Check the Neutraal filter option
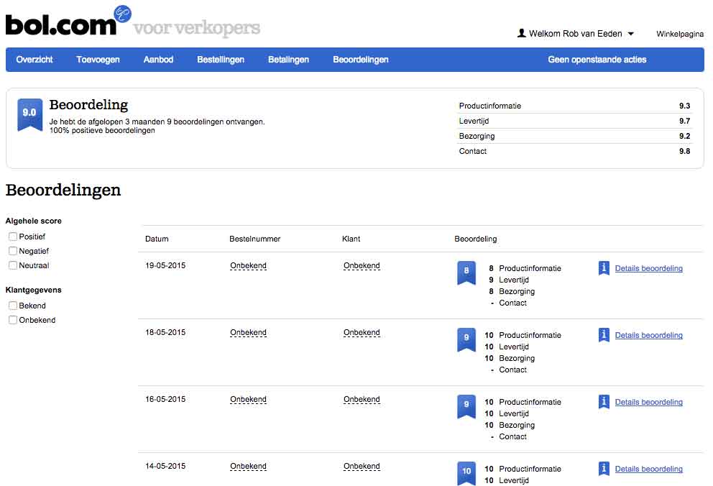This screenshot has height=486, width=713. (x=13, y=265)
